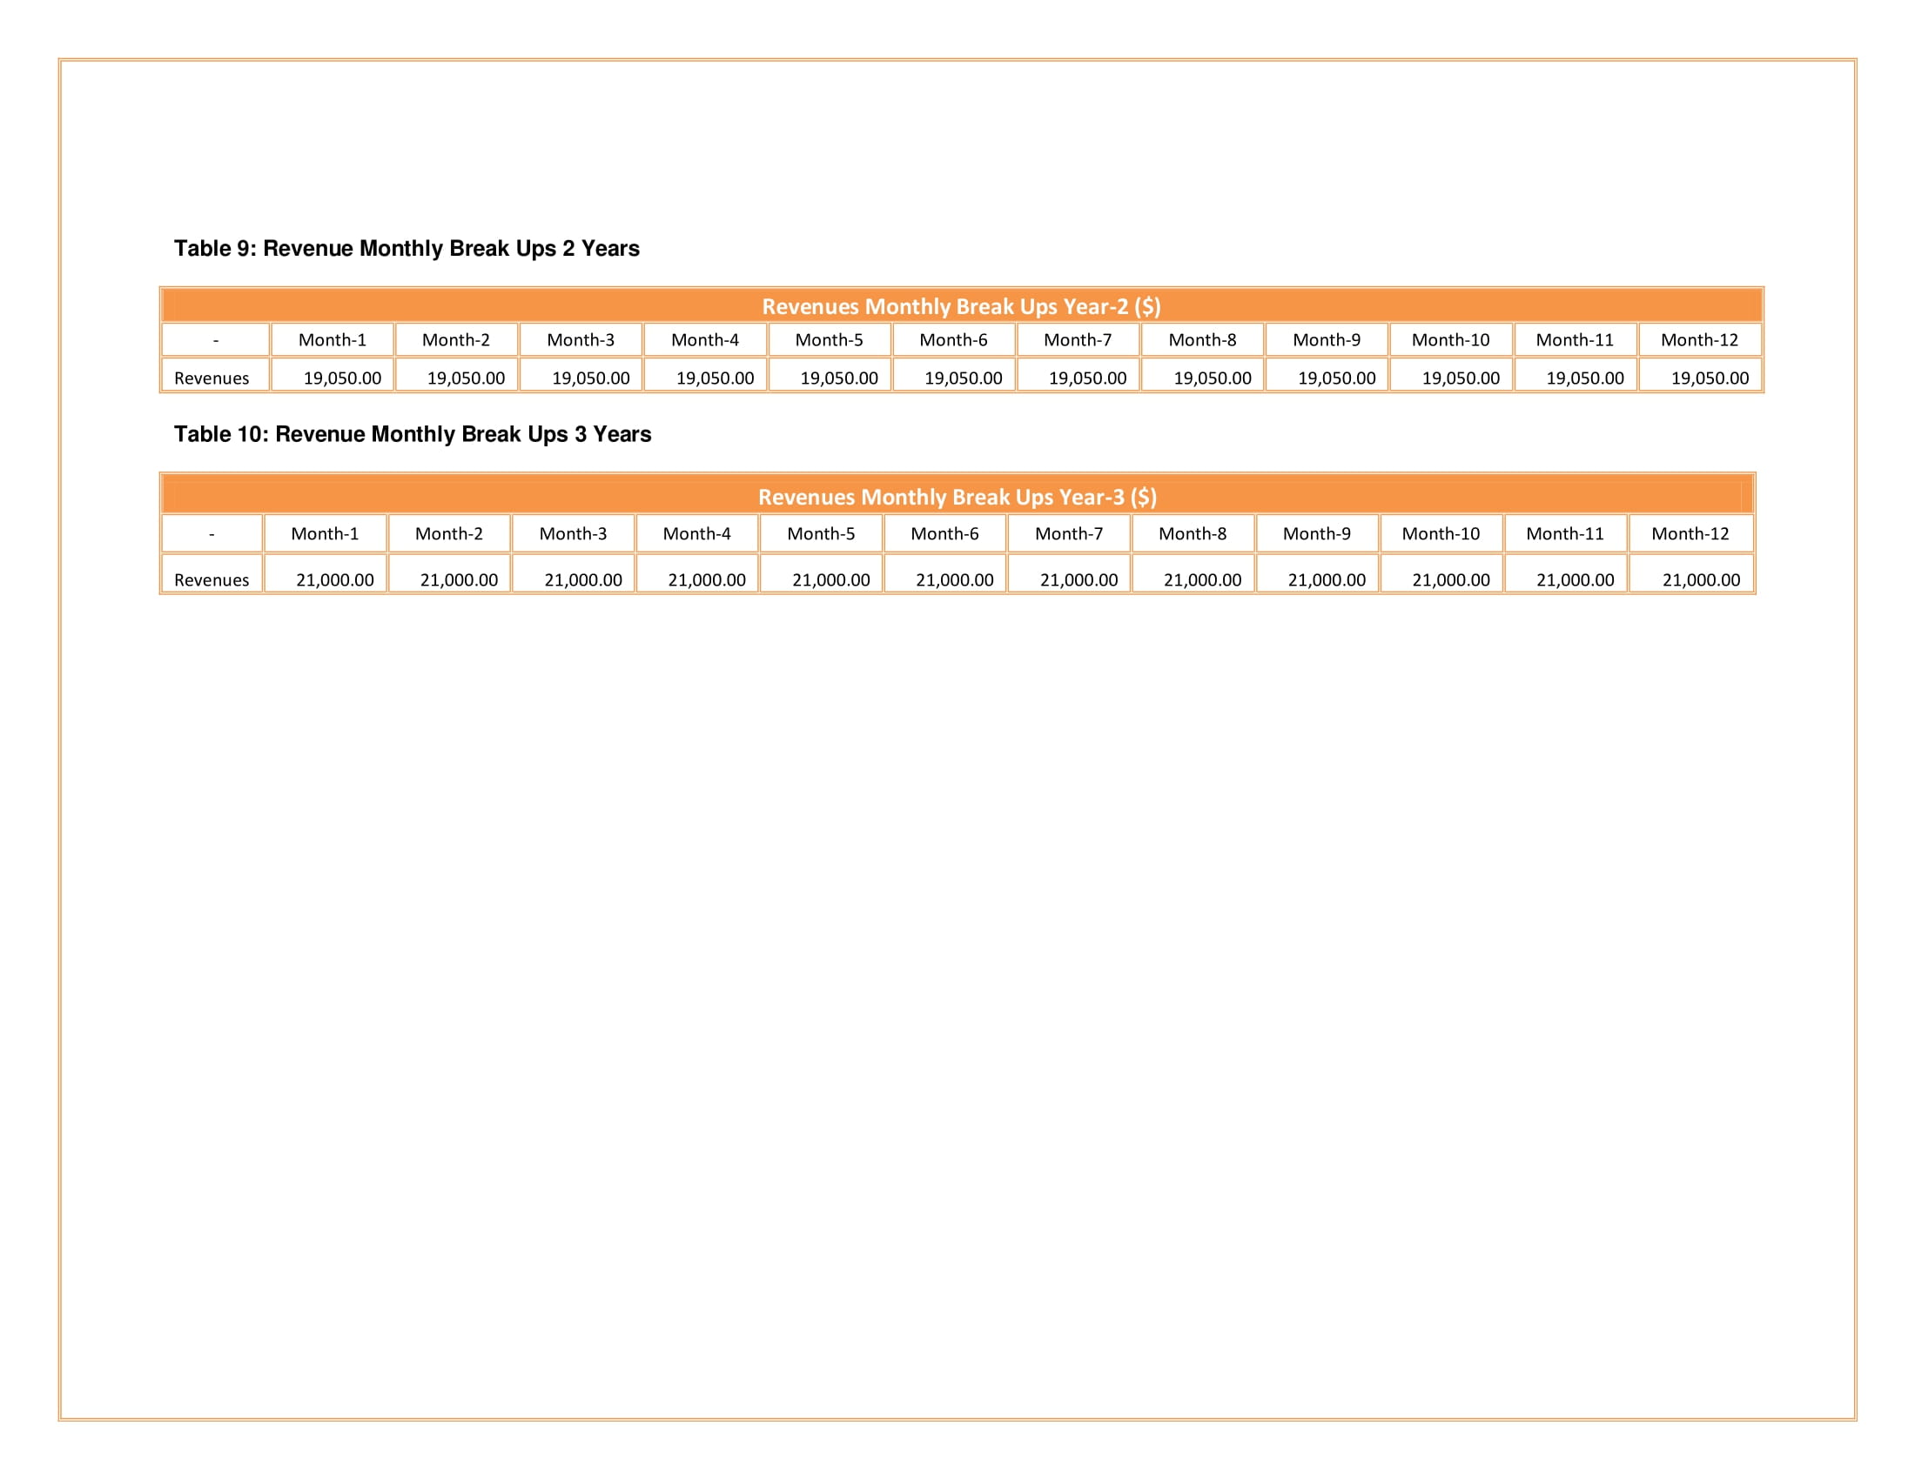The image size is (1915, 1479).
Task: Select the Revenues row label in Year-2 table
Action: 212,378
